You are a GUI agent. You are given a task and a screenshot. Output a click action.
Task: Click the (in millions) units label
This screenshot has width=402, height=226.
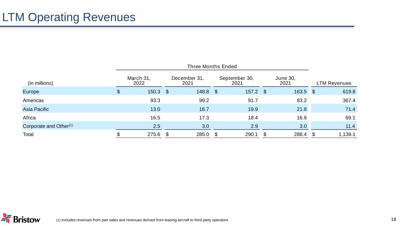tap(40, 83)
